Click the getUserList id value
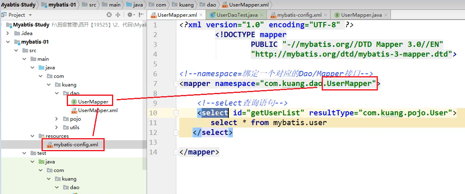465x194 pixels. (278, 113)
